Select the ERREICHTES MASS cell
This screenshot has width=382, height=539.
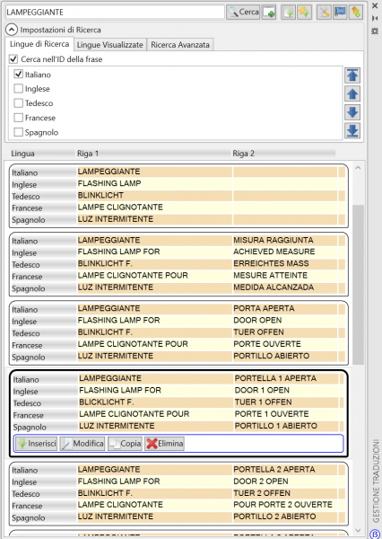(285, 263)
